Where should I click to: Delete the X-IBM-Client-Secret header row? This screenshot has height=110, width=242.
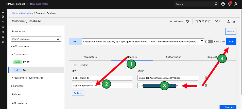(206, 86)
